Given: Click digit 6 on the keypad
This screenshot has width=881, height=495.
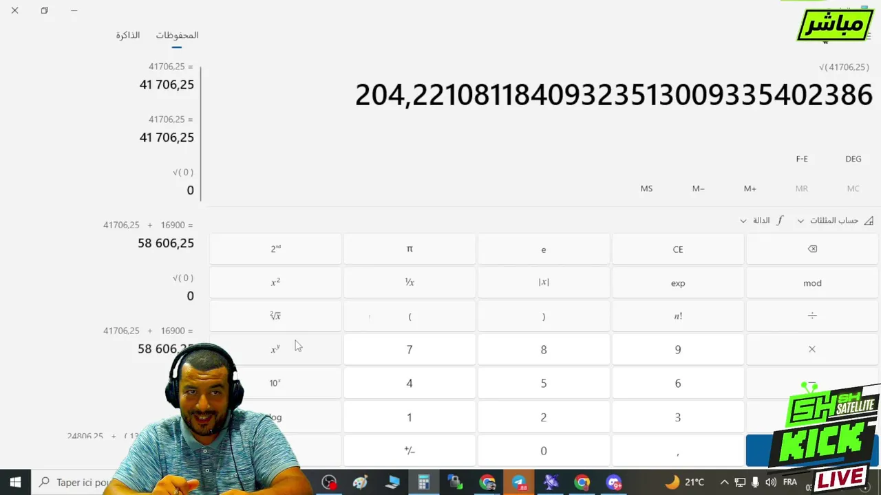Looking at the screenshot, I should 678,383.
